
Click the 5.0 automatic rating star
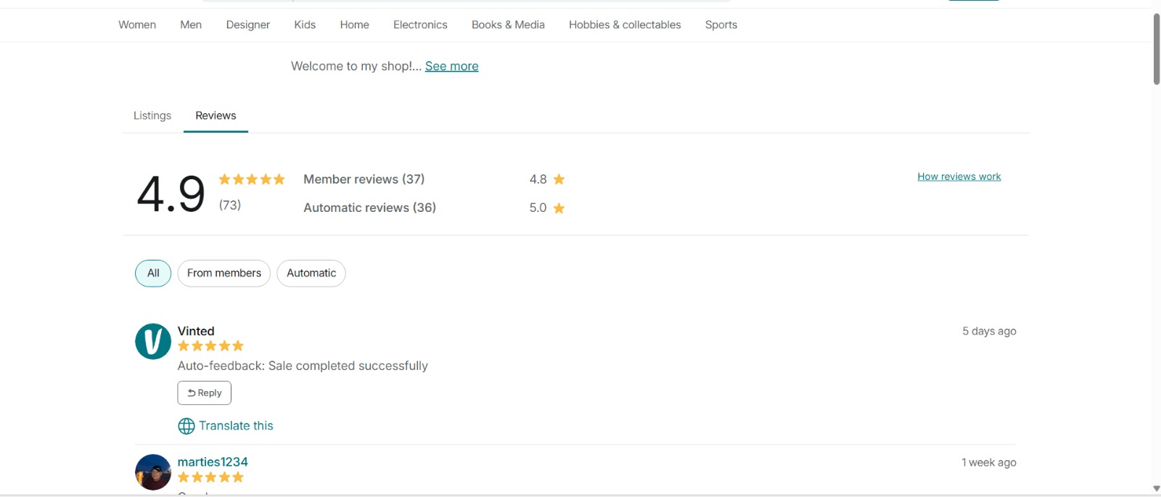(559, 208)
